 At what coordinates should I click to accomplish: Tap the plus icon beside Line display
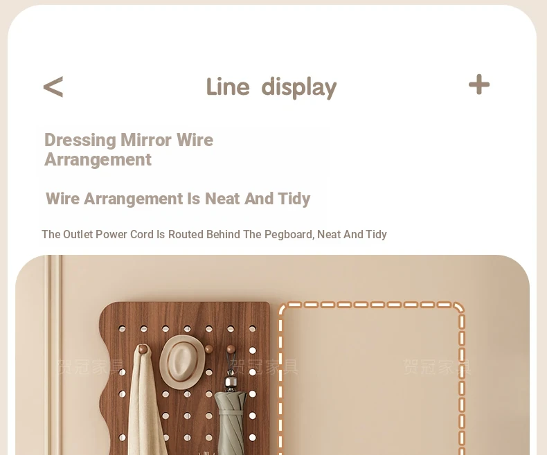[479, 84]
